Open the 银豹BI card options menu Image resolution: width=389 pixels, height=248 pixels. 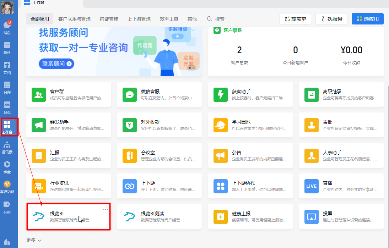(x=106, y=210)
